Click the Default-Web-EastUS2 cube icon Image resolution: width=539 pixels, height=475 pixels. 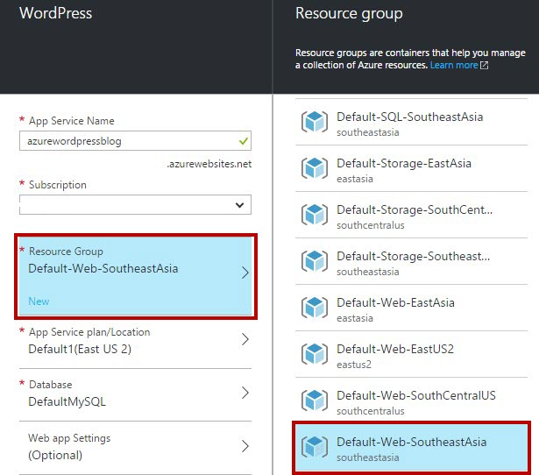coord(315,354)
